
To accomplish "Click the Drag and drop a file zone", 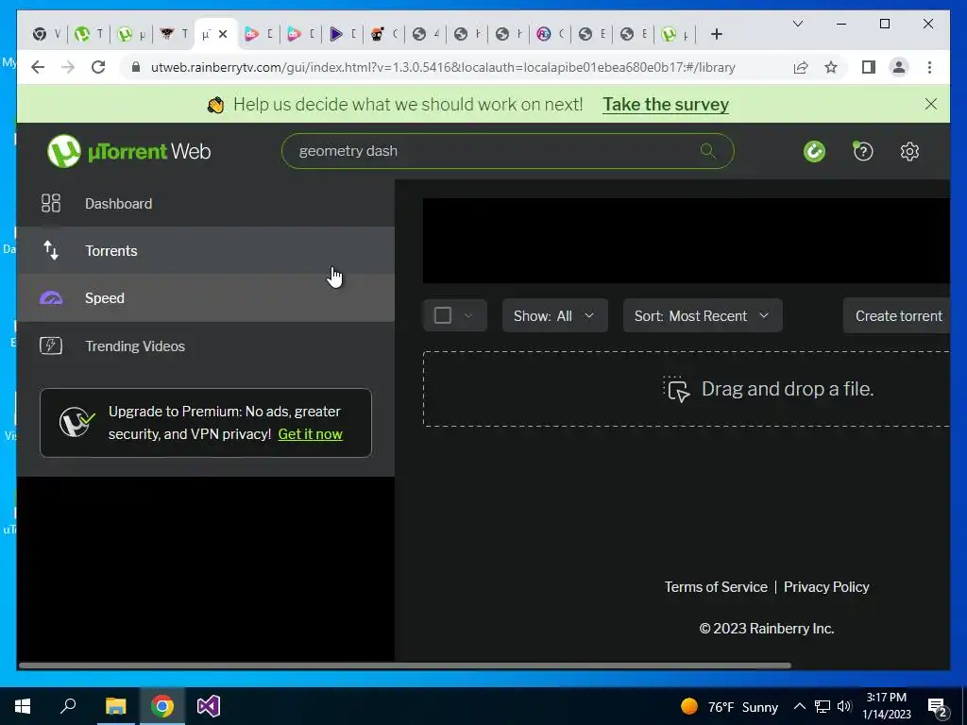I will tap(687, 389).
